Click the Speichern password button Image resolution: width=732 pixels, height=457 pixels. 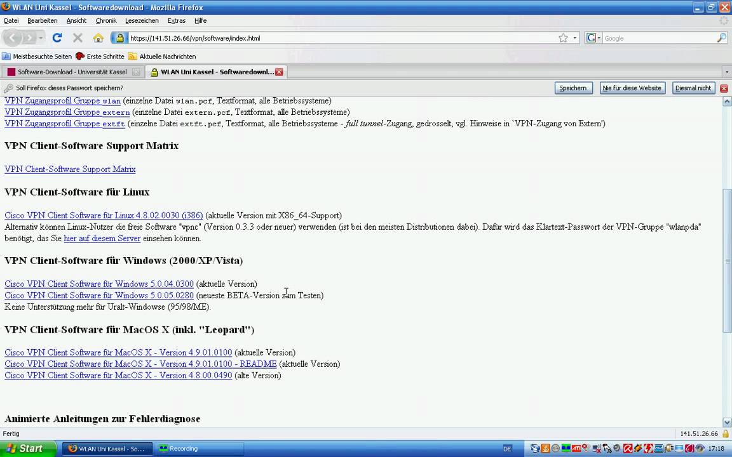coord(573,88)
